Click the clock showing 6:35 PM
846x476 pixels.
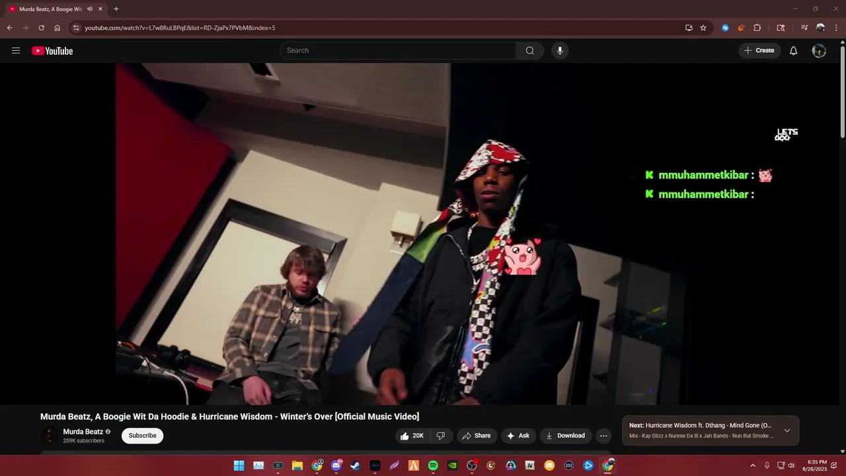coord(817,462)
